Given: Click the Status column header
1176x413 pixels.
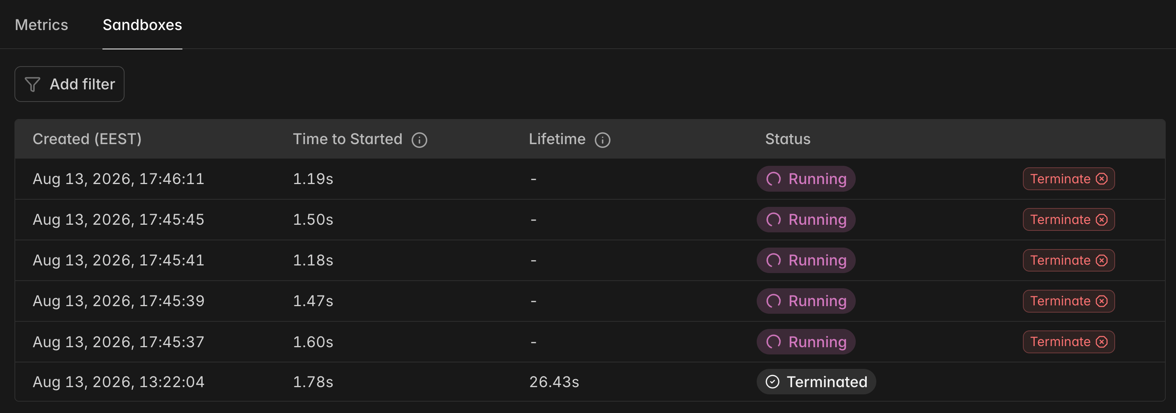Looking at the screenshot, I should pyautogui.click(x=788, y=139).
